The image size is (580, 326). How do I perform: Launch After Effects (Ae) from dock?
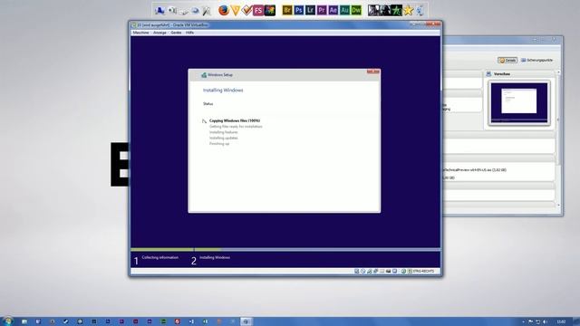[333, 10]
